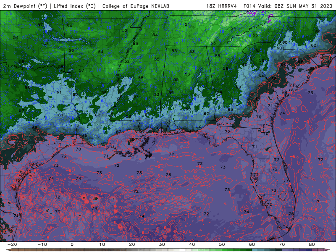Select the "College of DuPage NEXLAB" label

tap(136, 6)
